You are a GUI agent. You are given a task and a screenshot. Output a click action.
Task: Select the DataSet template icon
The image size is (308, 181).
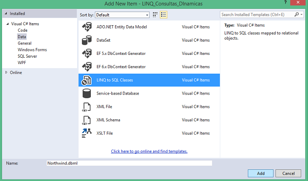(87, 40)
